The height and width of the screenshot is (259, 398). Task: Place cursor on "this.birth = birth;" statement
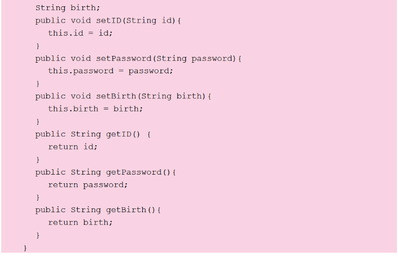point(96,109)
